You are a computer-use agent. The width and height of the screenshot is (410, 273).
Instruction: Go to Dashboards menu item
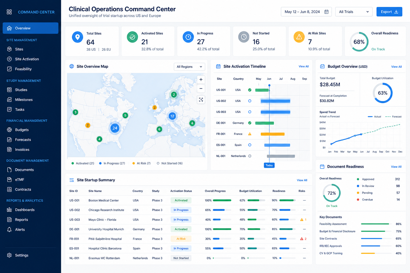25,210
